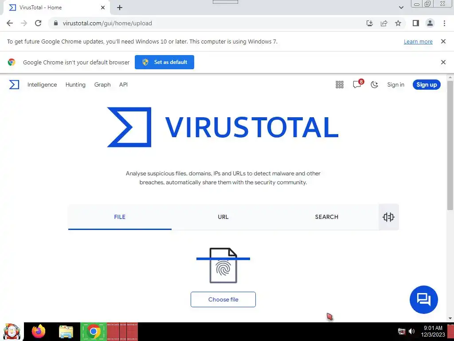Click the taskbar clock 9:01 AM

pos(433,328)
